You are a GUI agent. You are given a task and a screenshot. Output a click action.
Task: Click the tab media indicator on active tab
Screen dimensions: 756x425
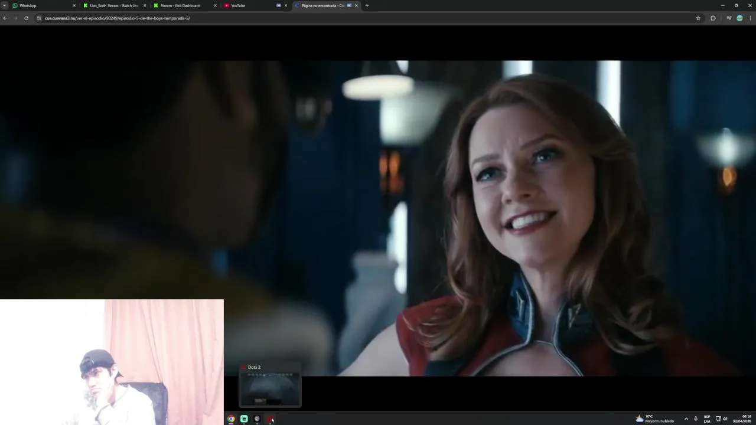click(349, 5)
